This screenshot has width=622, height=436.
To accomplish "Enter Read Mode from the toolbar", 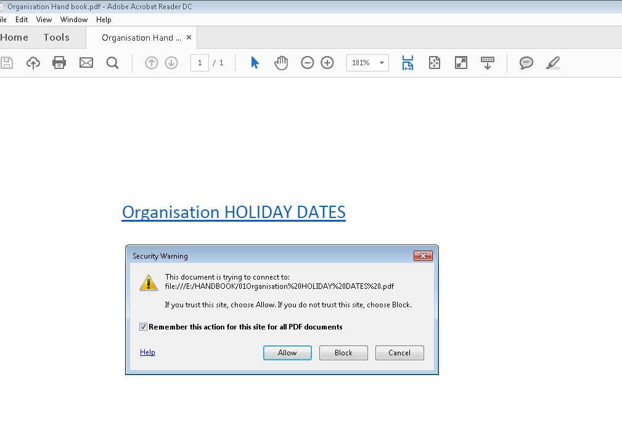I will [488, 62].
